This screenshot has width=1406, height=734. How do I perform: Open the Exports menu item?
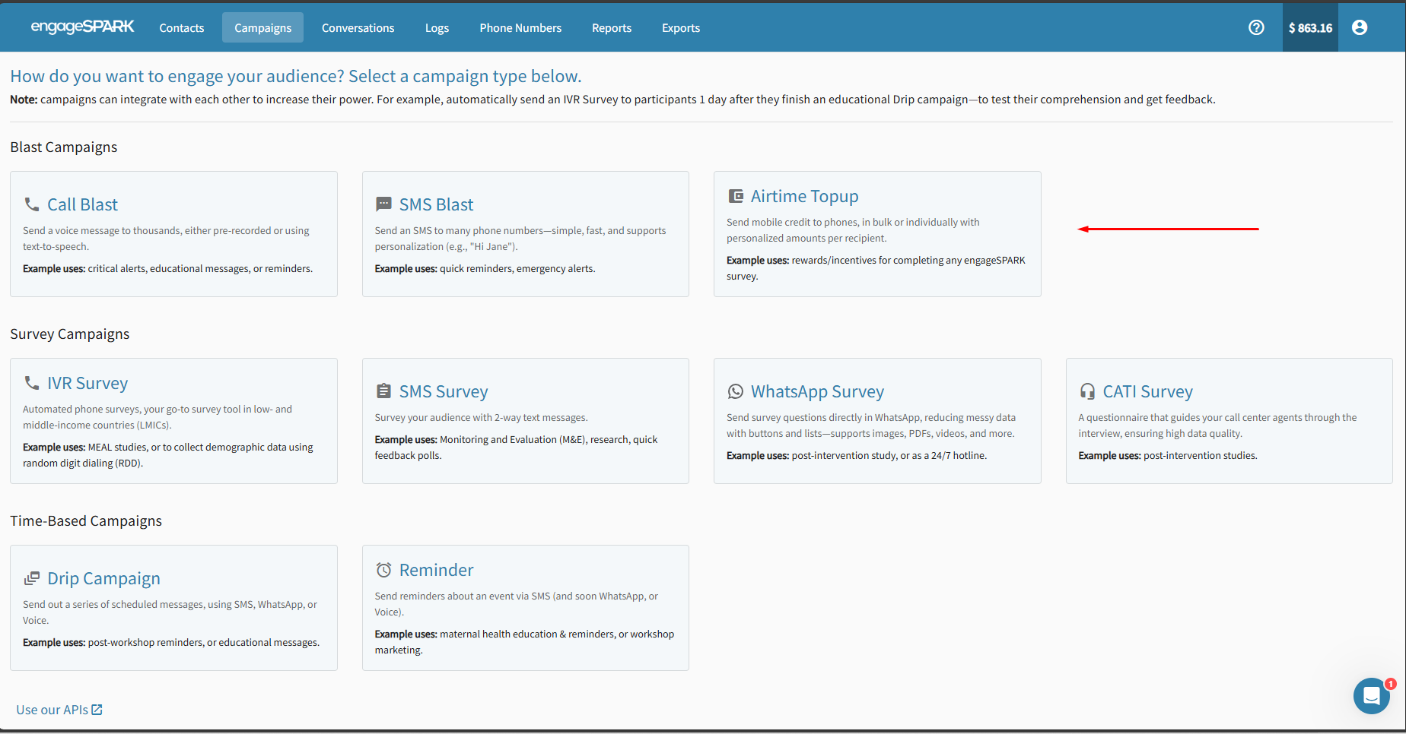pyautogui.click(x=680, y=28)
